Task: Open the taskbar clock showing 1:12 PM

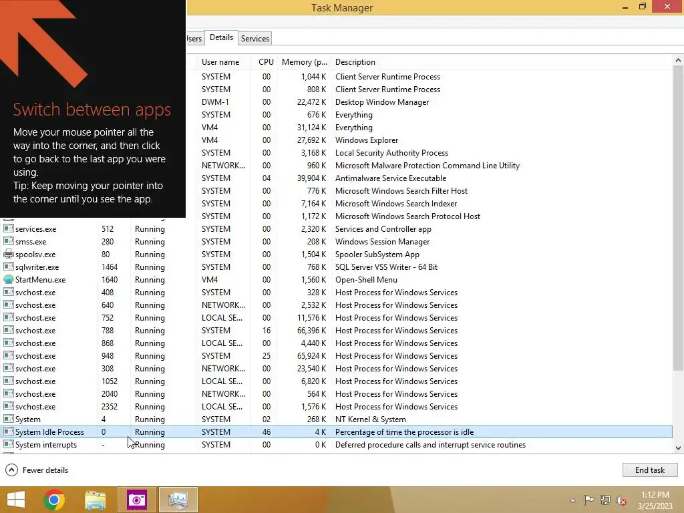Action: pyautogui.click(x=655, y=500)
